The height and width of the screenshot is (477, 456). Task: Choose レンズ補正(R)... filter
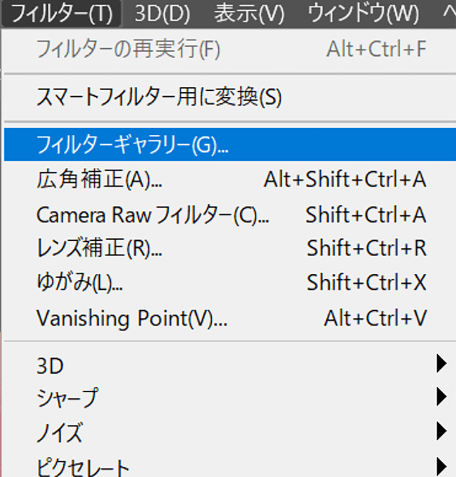[99, 248]
